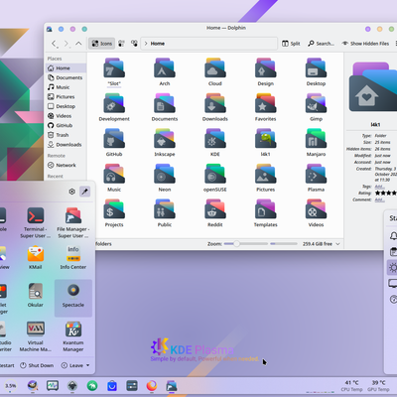Open Documents in Places sidebar
This screenshot has width=397, height=397.
click(x=66, y=77)
